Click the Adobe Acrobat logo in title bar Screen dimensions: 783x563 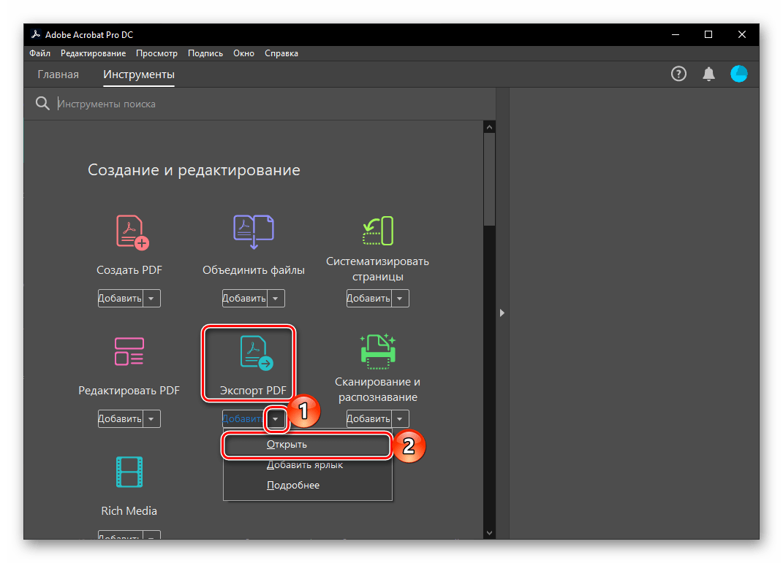[35, 34]
